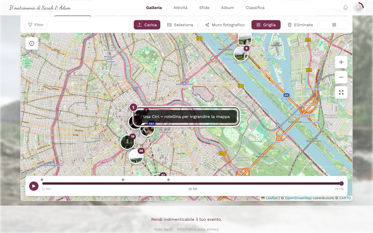Select the first timeline dot above 27 feb
The height and width of the screenshot is (233, 373).
pyautogui.click(x=42, y=180)
